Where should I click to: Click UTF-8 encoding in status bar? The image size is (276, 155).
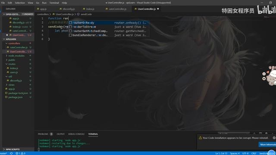point(245,153)
